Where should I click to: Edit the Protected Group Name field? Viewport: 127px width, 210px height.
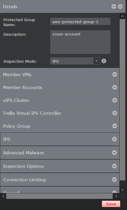click(x=80, y=21)
